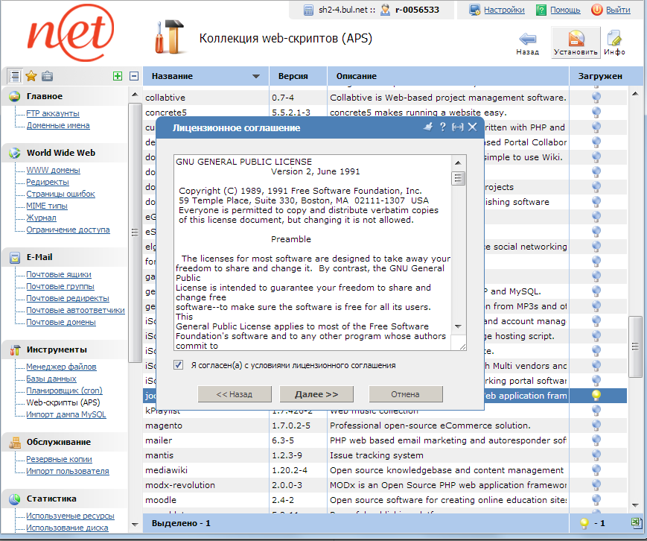This screenshot has width=647, height=541.
Task: Select the moodle row in script list
Action: (x=161, y=500)
